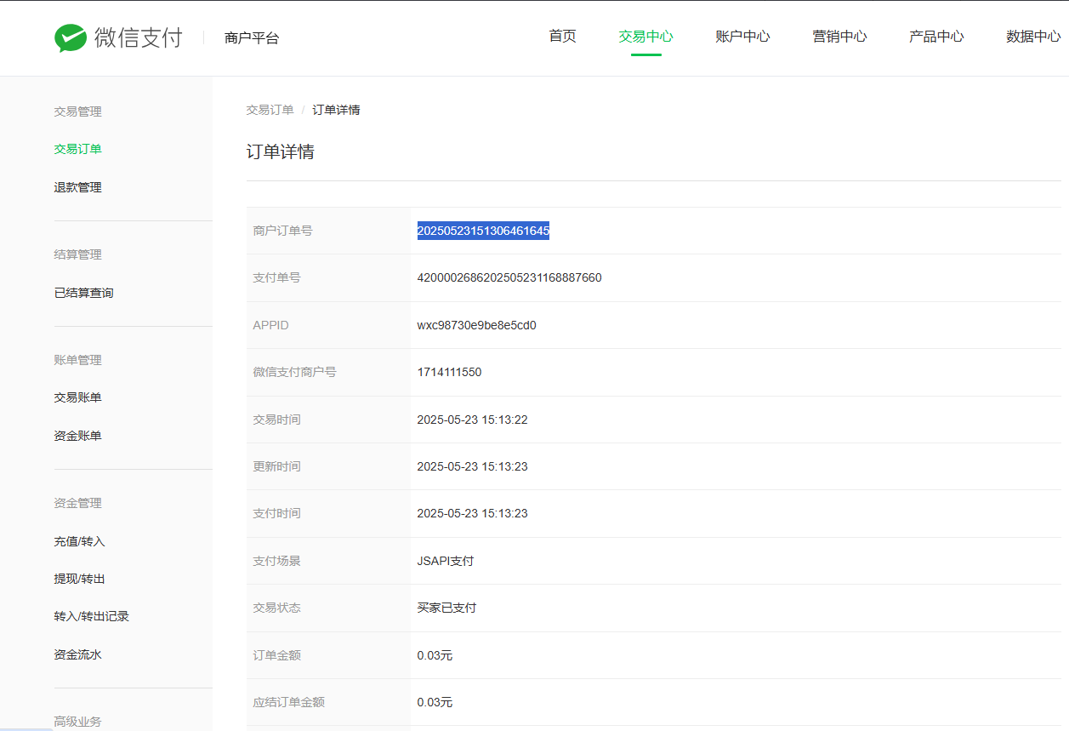This screenshot has width=1069, height=731.
Task: Click the 交易管理 sidebar section header
Action: pyautogui.click(x=78, y=111)
